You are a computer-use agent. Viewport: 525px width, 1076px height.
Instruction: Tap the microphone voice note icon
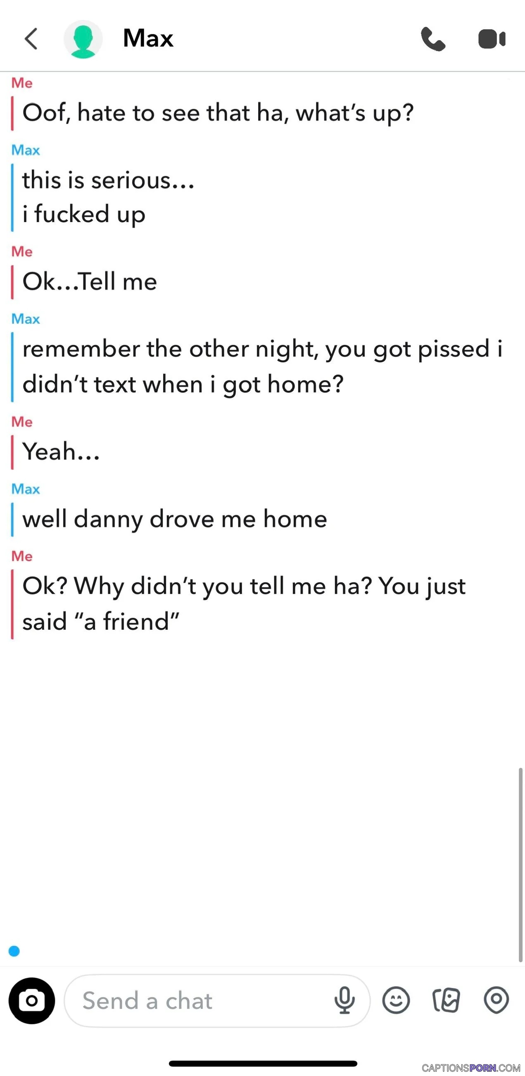point(344,1000)
